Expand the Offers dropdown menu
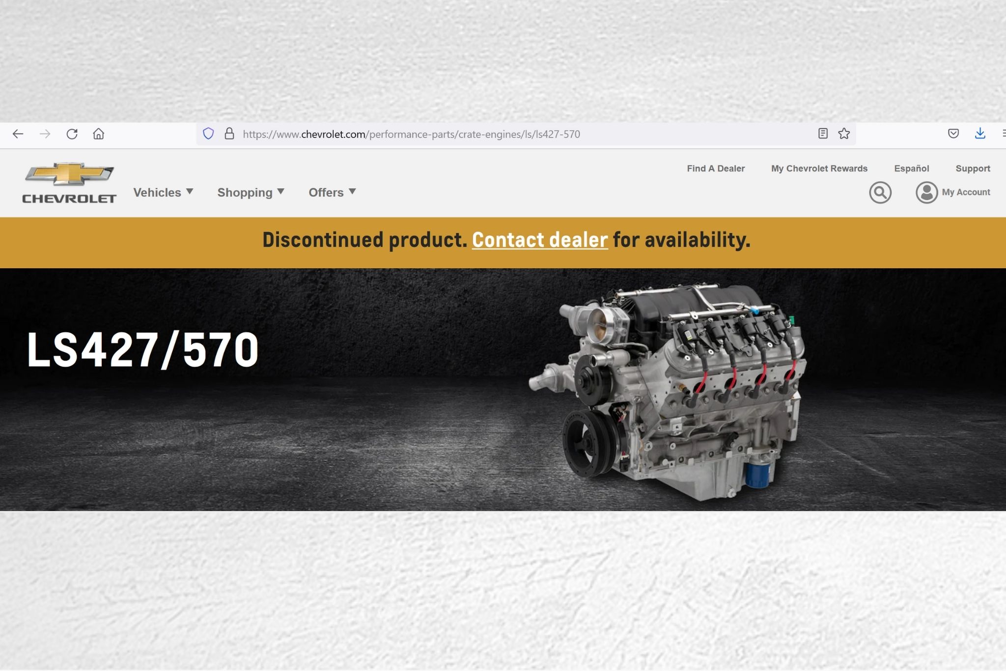Viewport: 1006px width, 671px height. click(x=332, y=193)
